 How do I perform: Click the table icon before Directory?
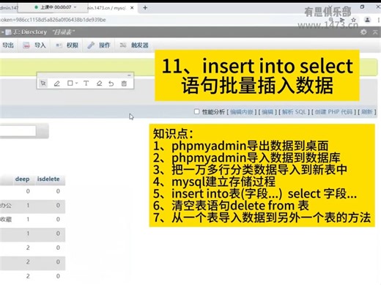pos(8,32)
